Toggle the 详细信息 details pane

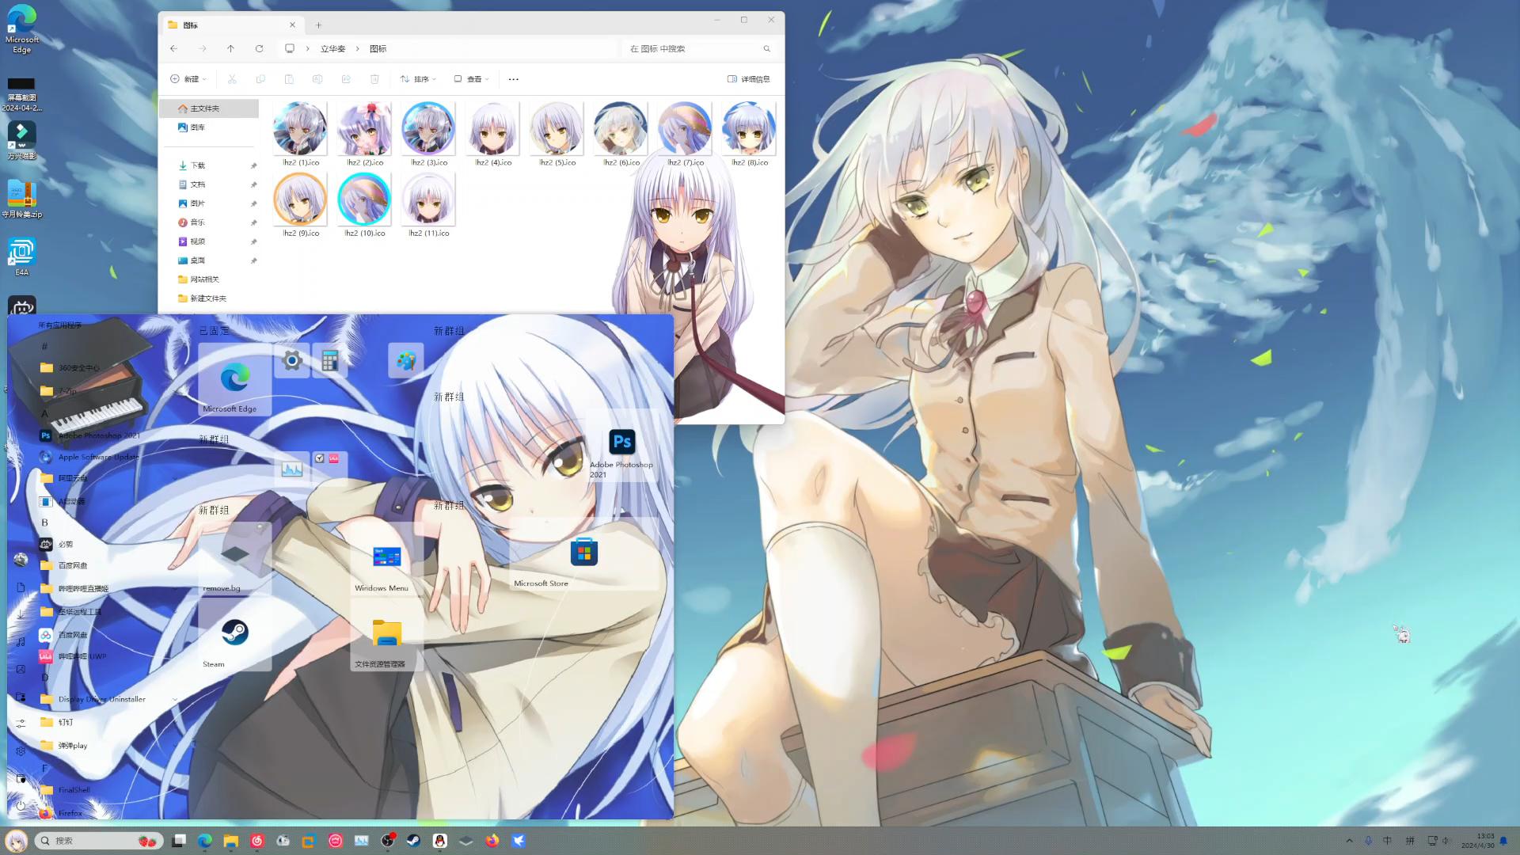point(748,79)
